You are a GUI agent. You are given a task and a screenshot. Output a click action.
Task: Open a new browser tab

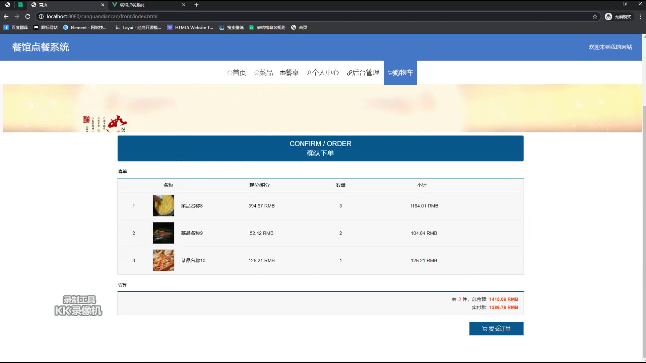tap(196, 5)
